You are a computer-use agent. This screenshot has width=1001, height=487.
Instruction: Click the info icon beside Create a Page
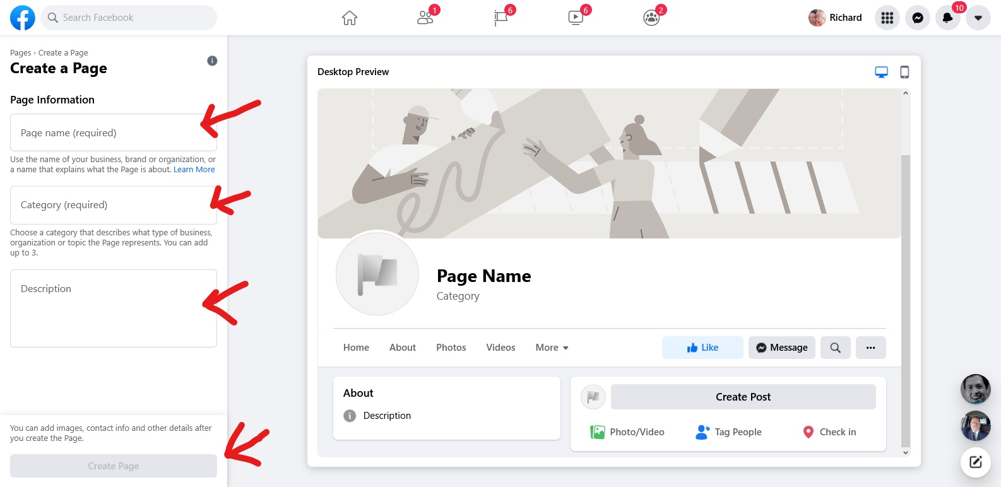[x=212, y=61]
